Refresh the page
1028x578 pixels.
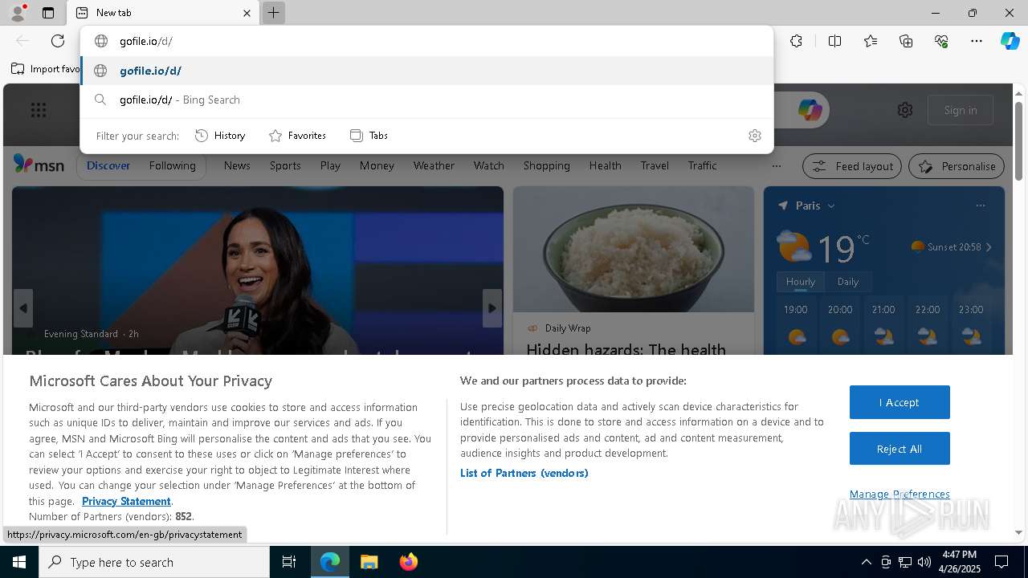58,41
